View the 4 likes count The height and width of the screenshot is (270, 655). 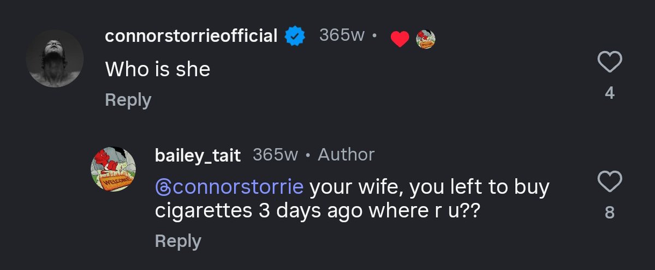610,93
